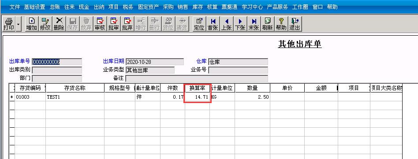Click the 出库日期 field showing 2020-10-28
This screenshot has width=418, height=159.
coord(155,62)
